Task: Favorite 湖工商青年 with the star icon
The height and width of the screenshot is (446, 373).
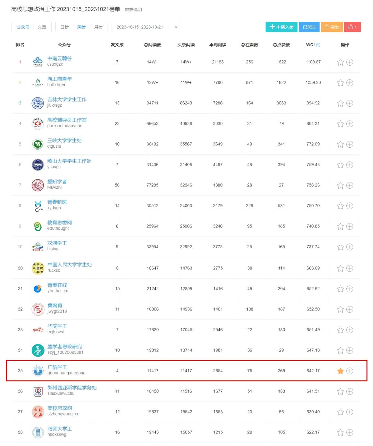Action: [x=340, y=83]
